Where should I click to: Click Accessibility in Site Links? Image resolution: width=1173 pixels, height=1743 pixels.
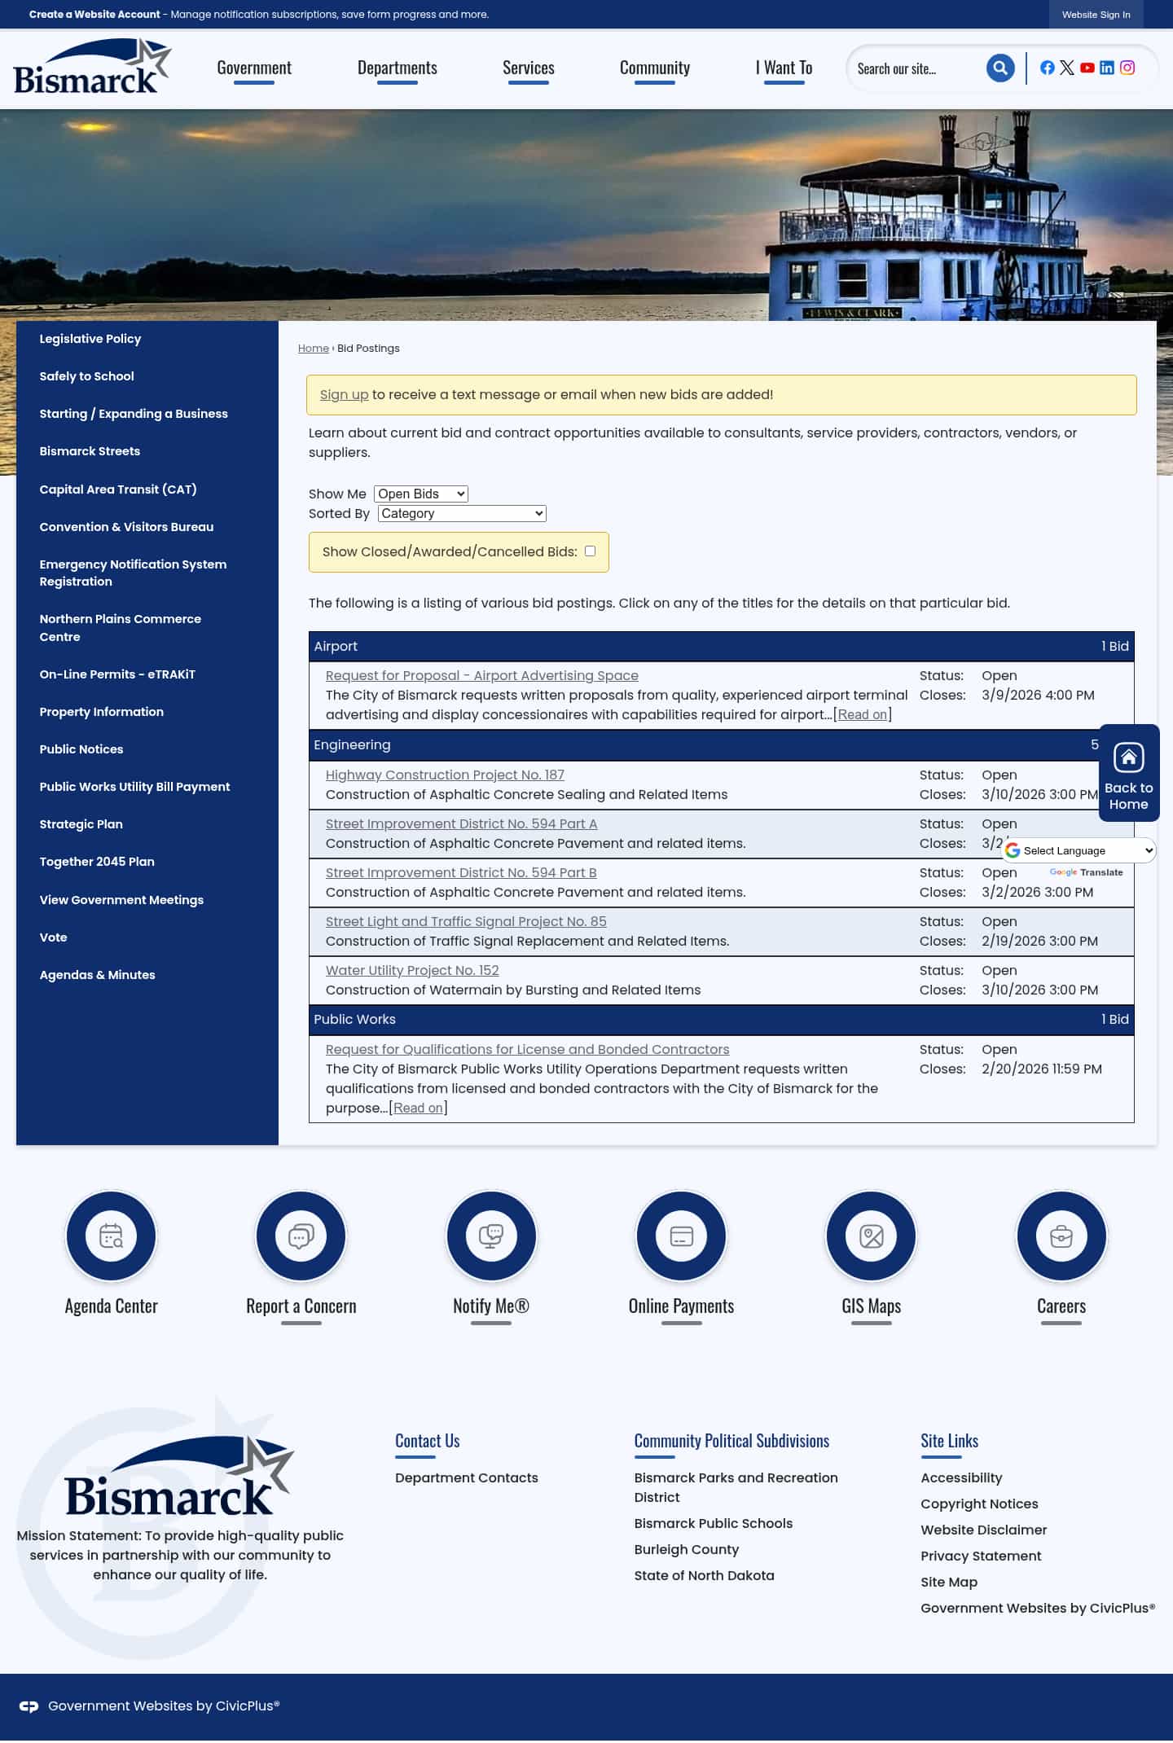point(961,1477)
